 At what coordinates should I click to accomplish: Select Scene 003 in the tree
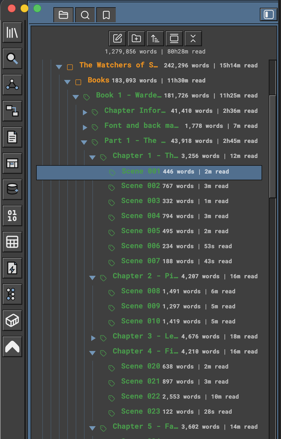140,201
